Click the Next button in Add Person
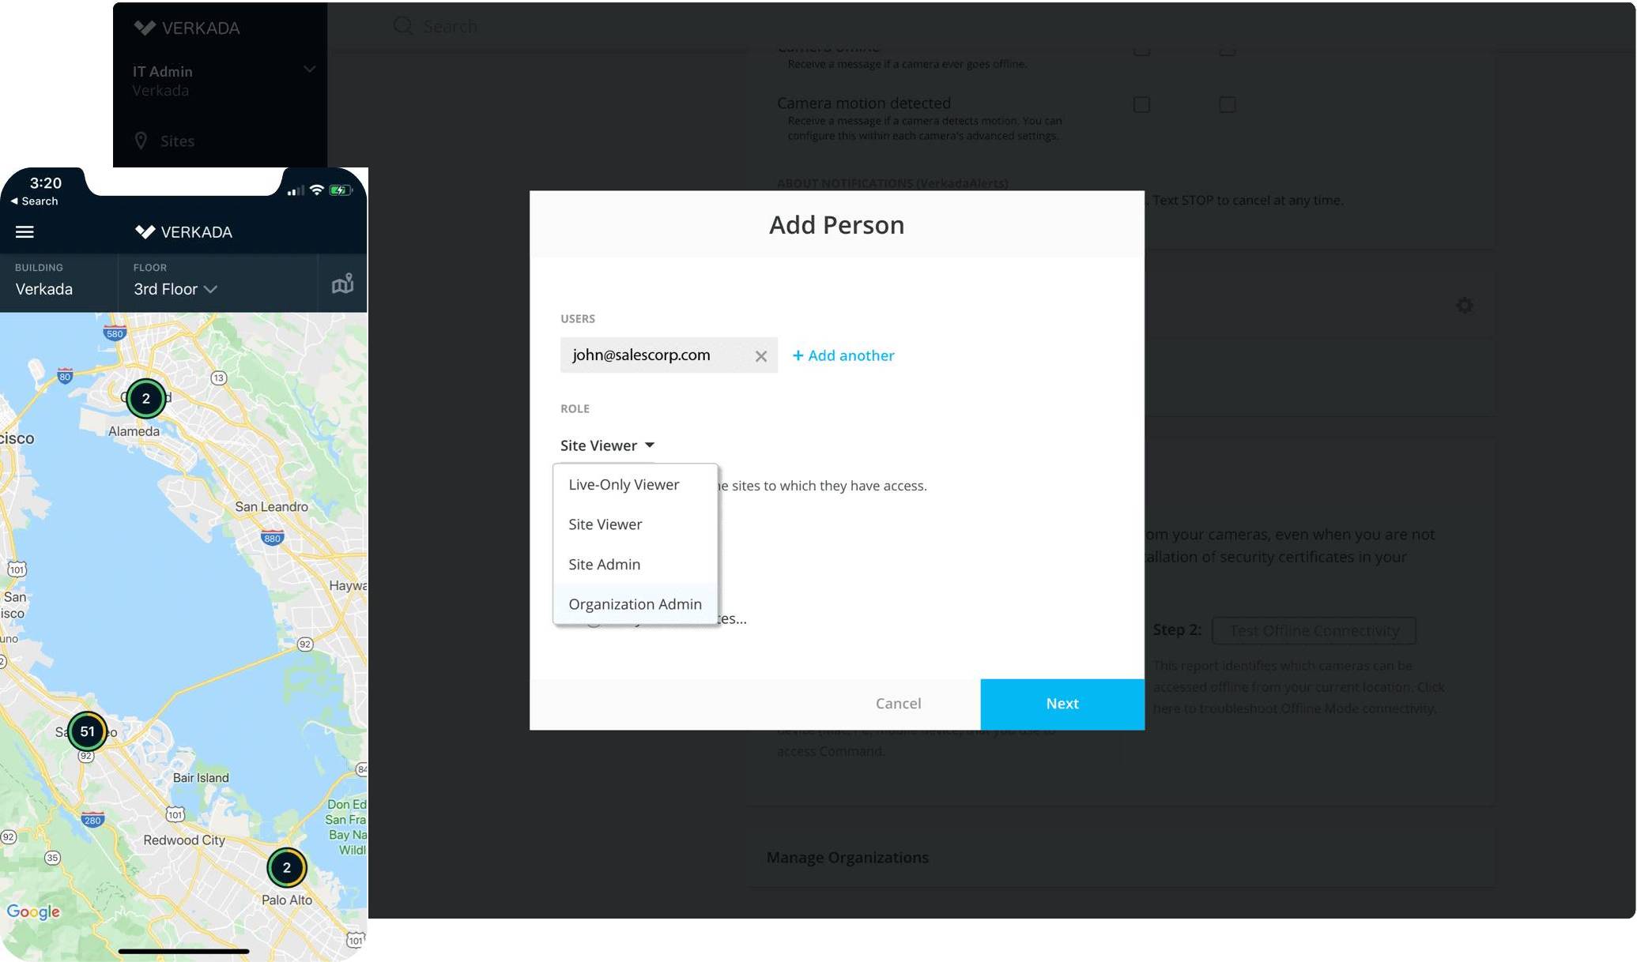The image size is (1637, 962). 1062,704
